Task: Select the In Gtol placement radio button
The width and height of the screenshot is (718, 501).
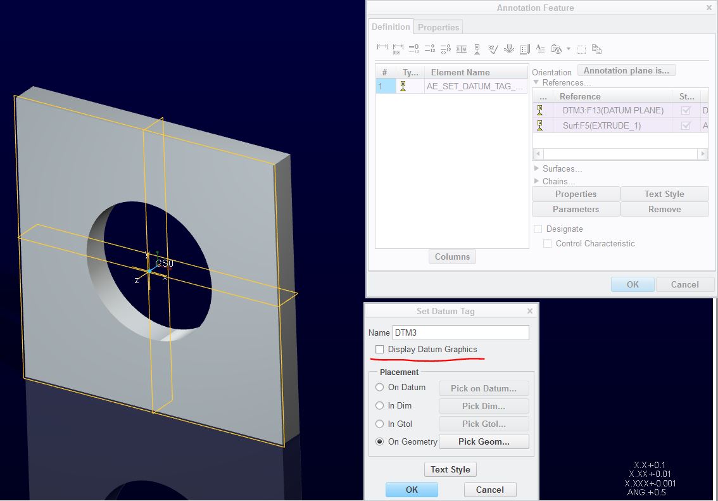Action: click(380, 424)
